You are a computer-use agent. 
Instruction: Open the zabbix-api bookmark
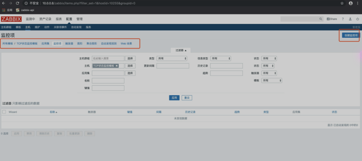[25, 10]
